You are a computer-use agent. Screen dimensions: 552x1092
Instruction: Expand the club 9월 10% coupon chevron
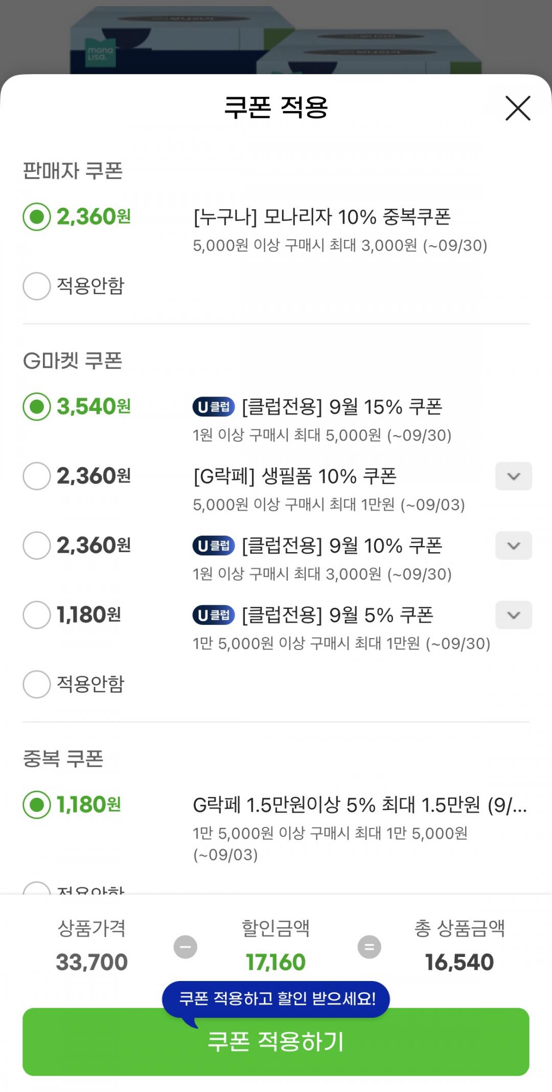pos(513,545)
